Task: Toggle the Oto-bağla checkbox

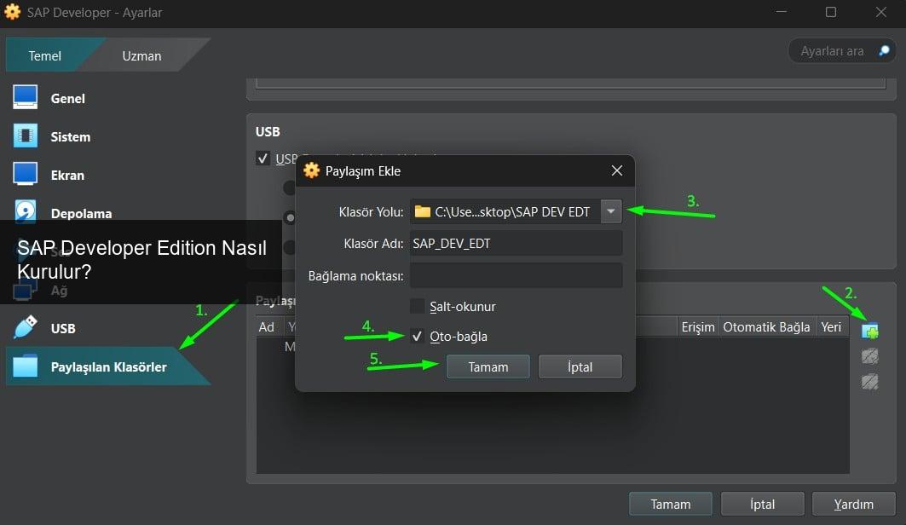Action: pyautogui.click(x=417, y=337)
